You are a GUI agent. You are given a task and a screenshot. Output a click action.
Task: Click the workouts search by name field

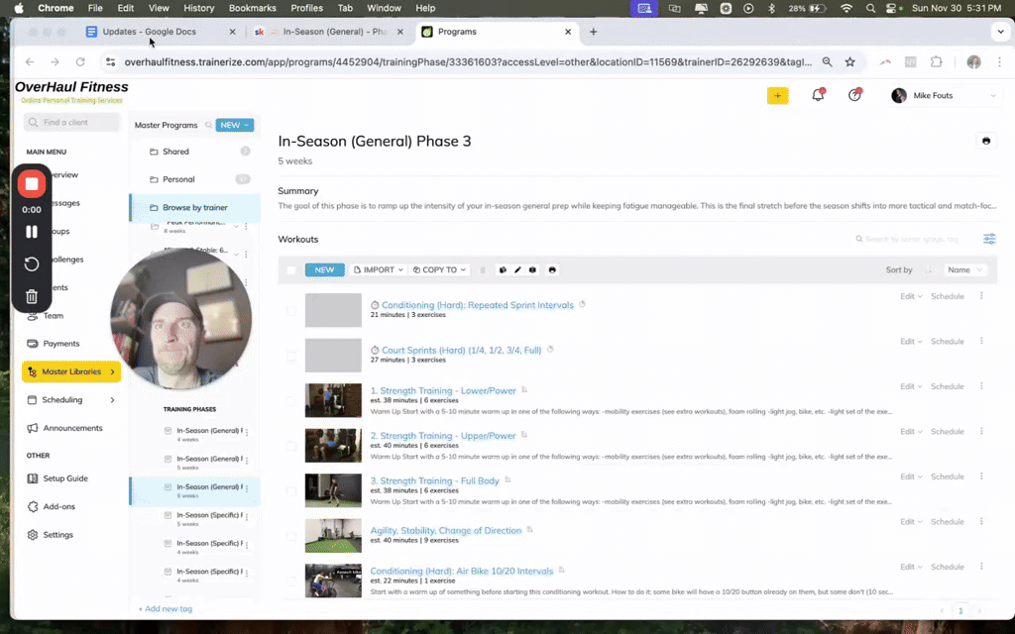click(x=912, y=239)
